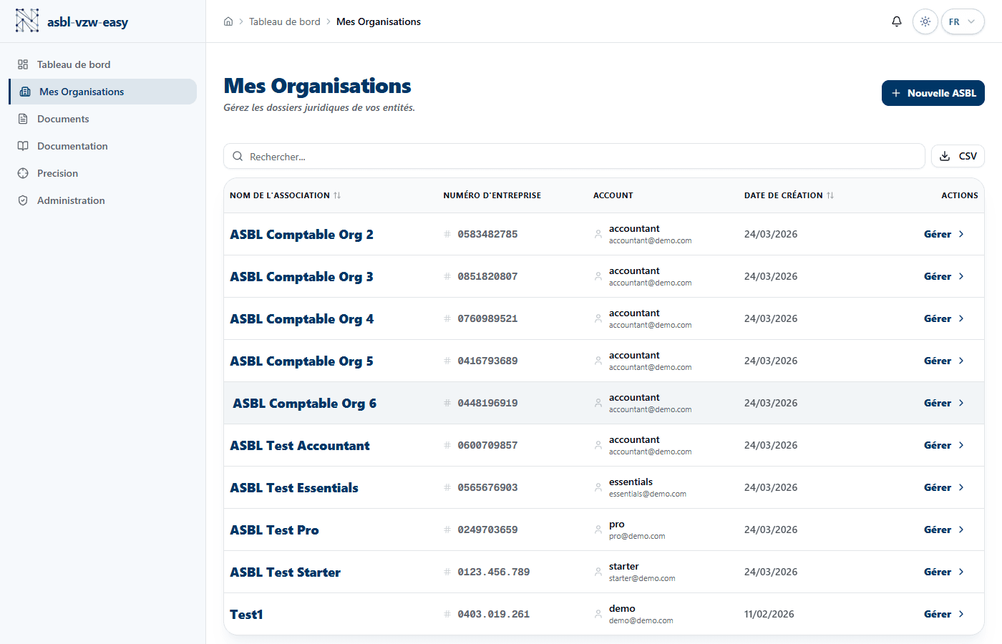Click the 11/02/2026 creation date
Screen dimensions: 1002x644
pyautogui.click(x=769, y=614)
